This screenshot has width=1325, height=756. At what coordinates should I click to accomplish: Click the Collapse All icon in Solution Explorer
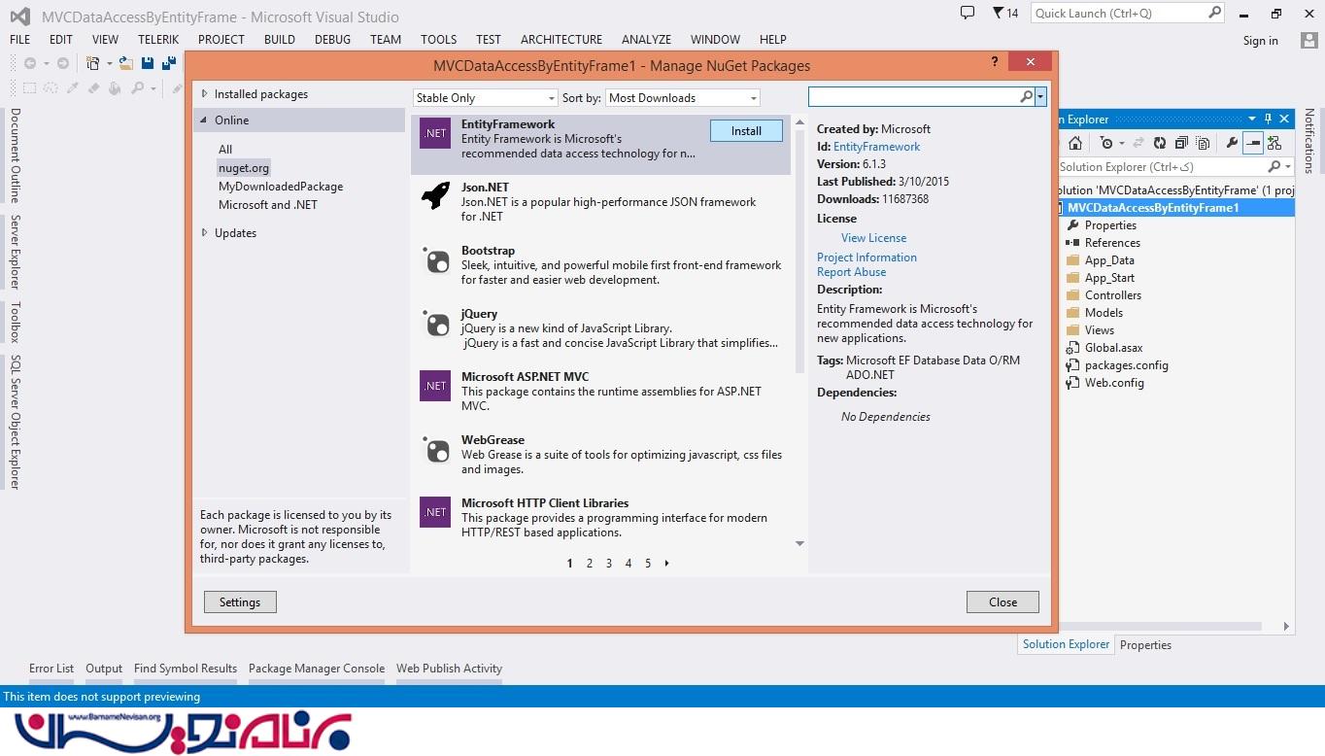(1181, 143)
